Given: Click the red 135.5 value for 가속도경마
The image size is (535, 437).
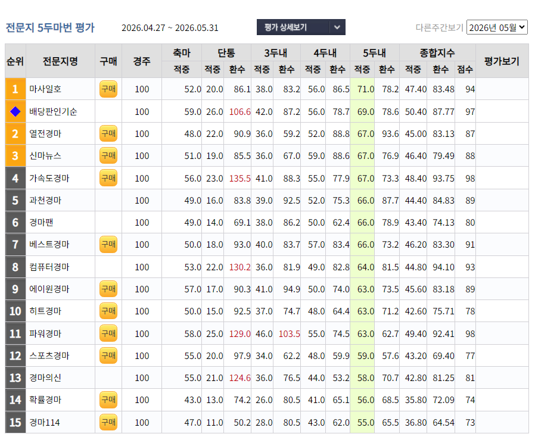Looking at the screenshot, I should point(240,178).
